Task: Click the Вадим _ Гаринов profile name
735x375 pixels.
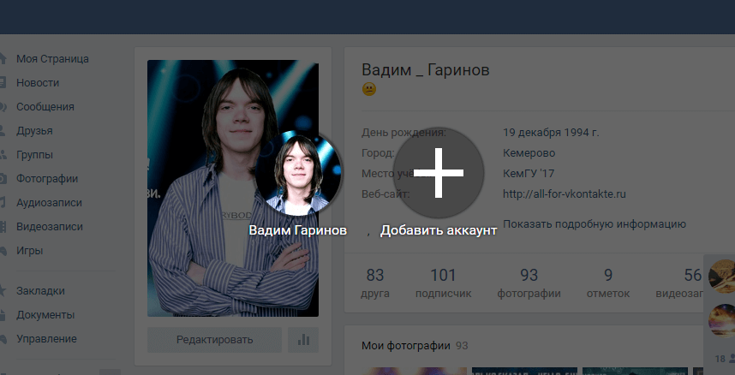Action: point(425,70)
